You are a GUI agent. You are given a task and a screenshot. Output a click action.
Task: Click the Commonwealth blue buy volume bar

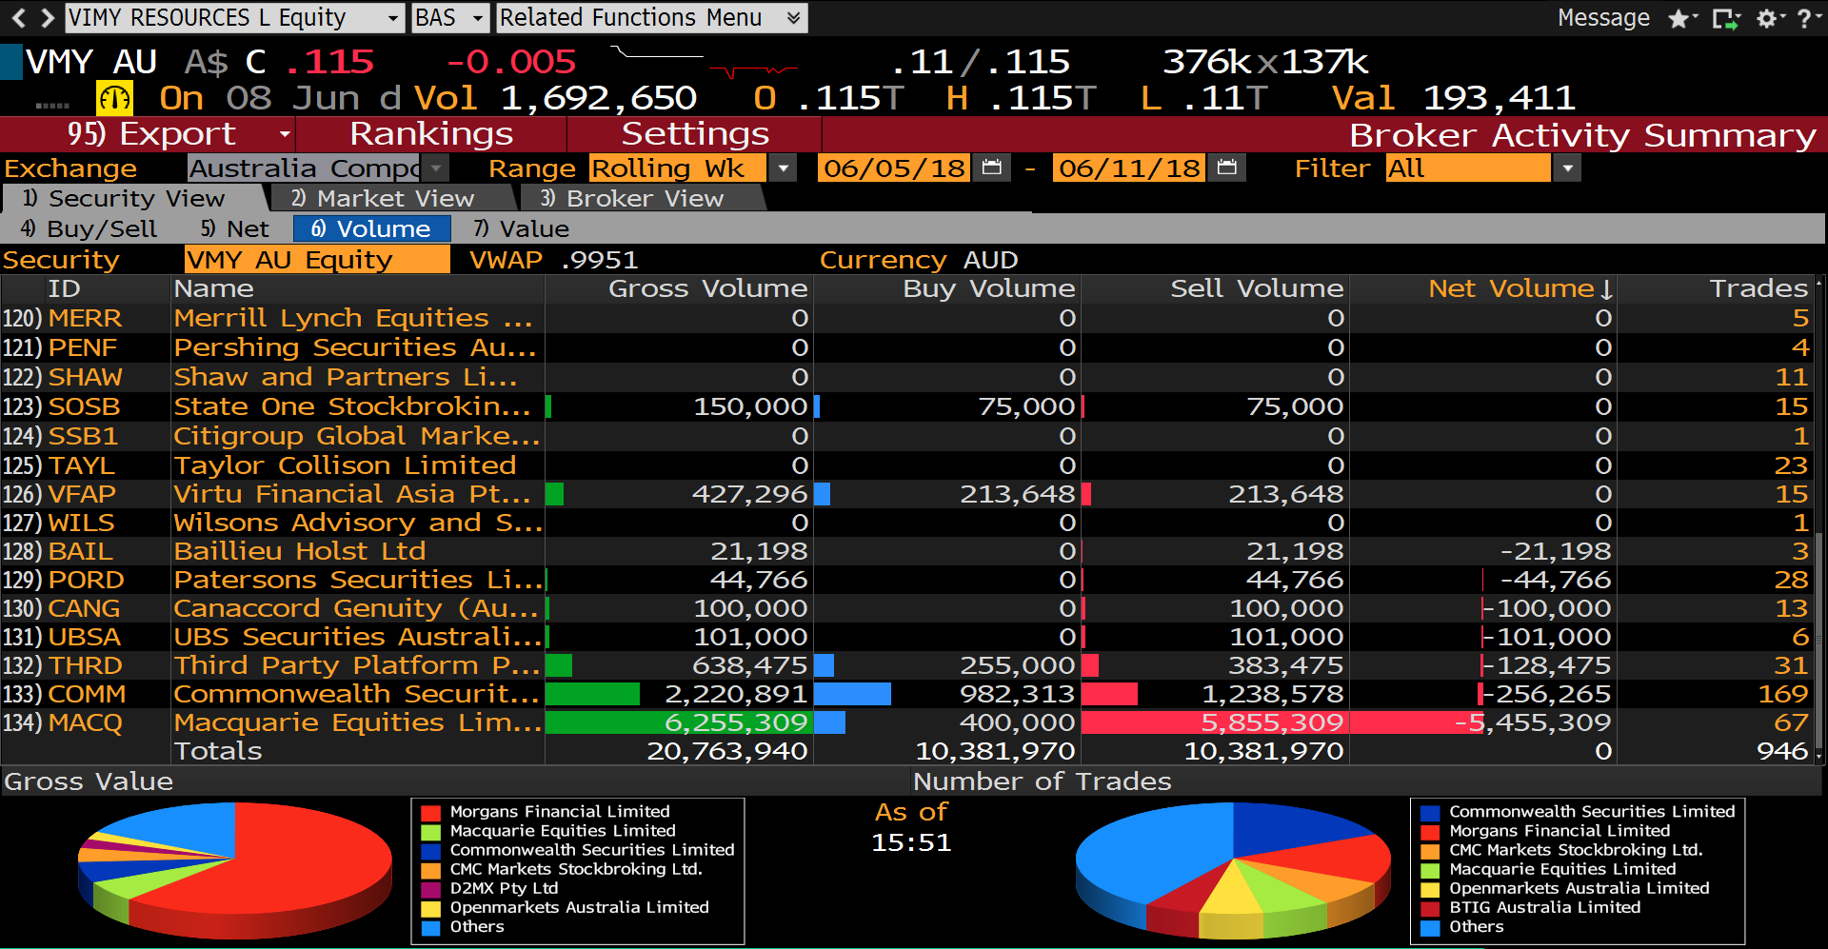(852, 694)
